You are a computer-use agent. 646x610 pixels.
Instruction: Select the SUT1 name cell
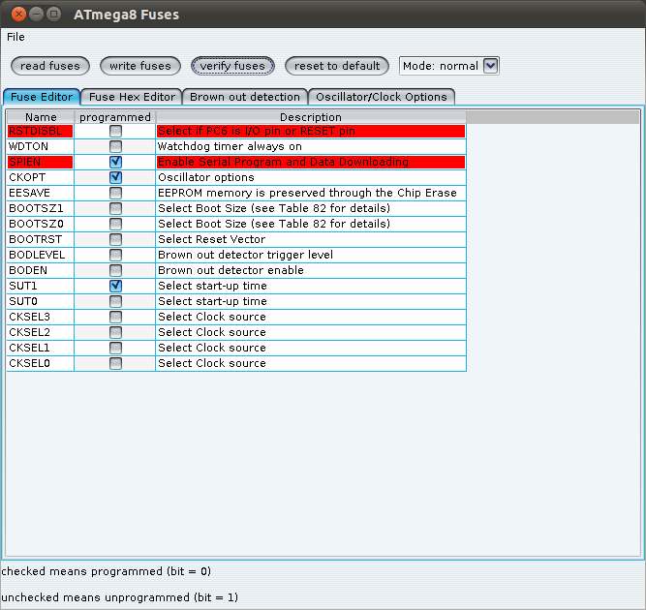point(41,286)
